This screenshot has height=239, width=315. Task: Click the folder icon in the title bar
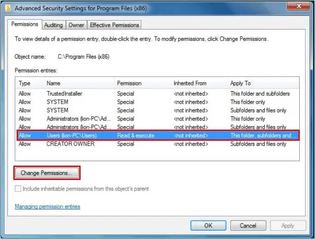pyautogui.click(x=7, y=7)
